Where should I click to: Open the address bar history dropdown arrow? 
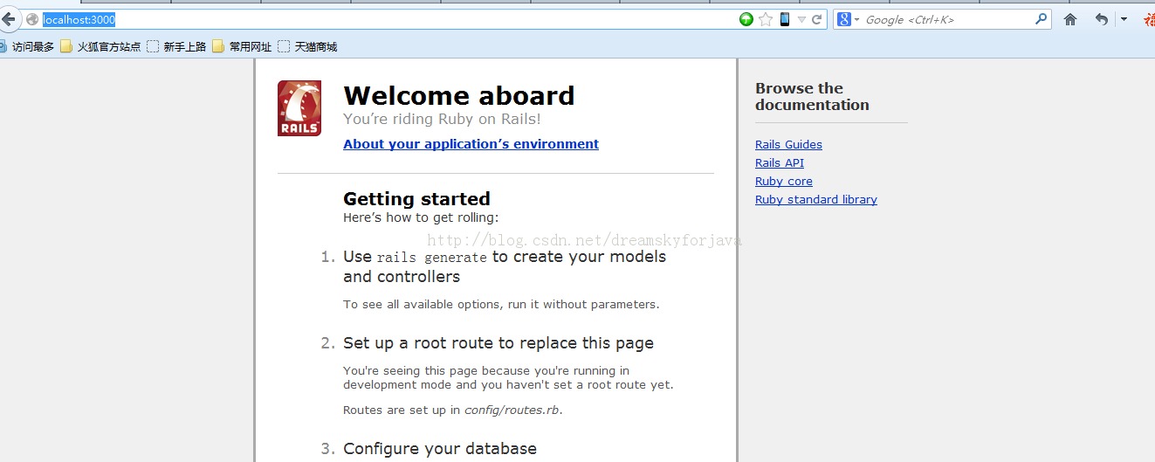point(801,19)
